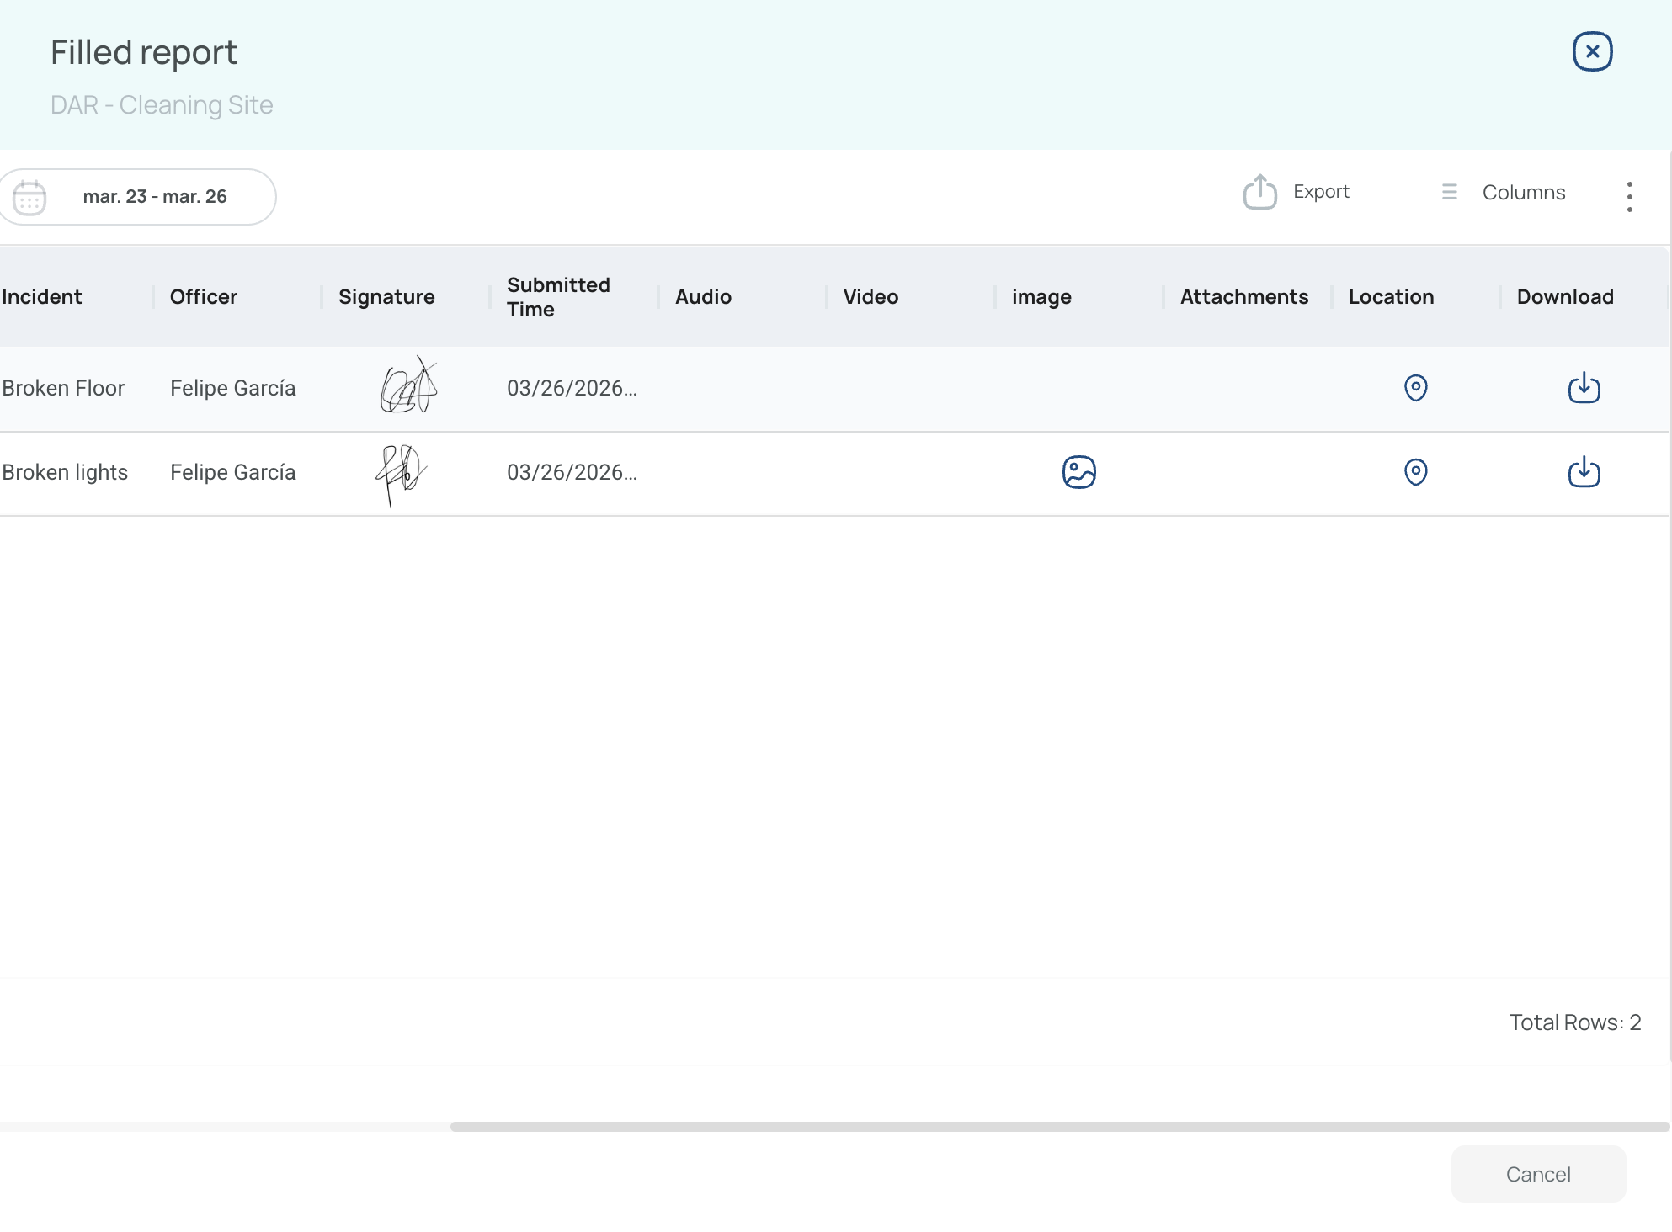View location of Broken Floor incident
1672x1232 pixels.
tap(1415, 387)
